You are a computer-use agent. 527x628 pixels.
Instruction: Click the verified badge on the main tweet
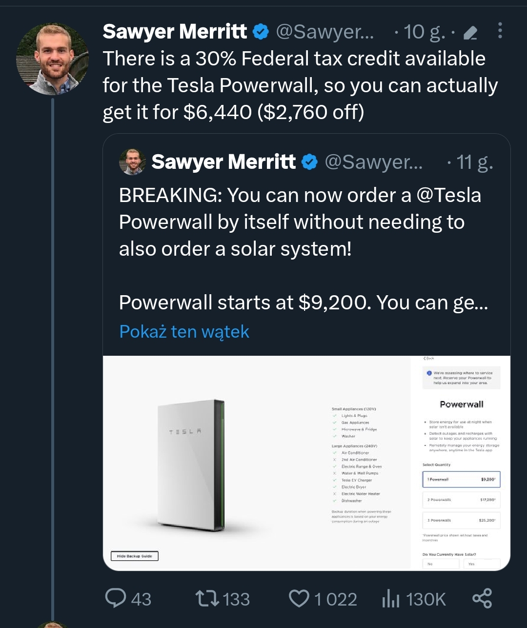pyautogui.click(x=261, y=32)
